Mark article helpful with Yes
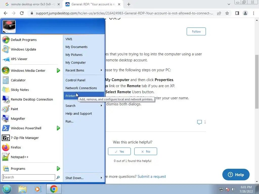This screenshot has width=259, height=194. pos(119,152)
